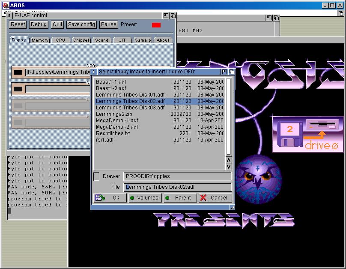The image size is (346, 269).
Task: Quit E-UAE from the control window
Action: click(57, 24)
